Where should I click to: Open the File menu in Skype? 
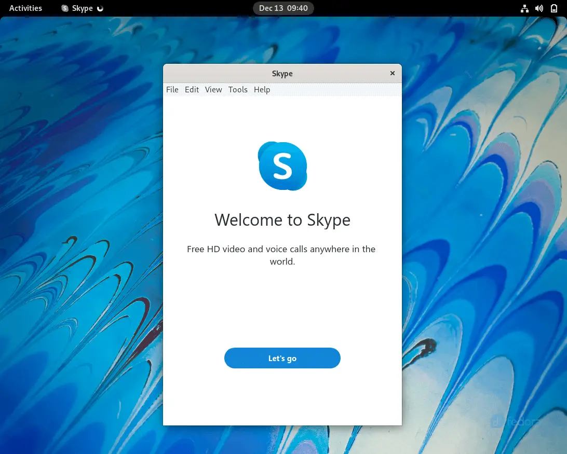click(172, 90)
